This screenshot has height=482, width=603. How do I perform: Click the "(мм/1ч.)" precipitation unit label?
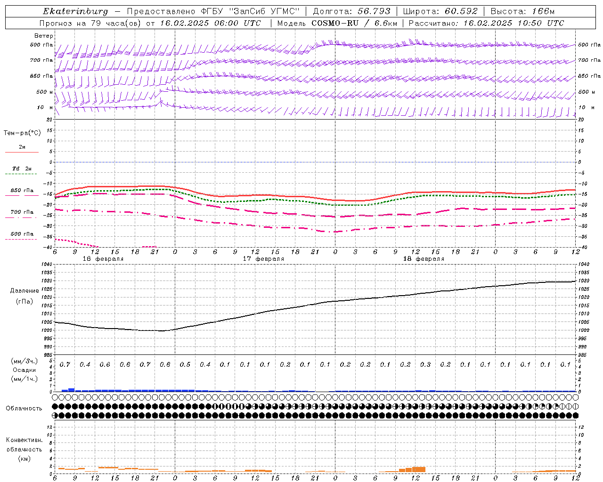tap(24, 379)
